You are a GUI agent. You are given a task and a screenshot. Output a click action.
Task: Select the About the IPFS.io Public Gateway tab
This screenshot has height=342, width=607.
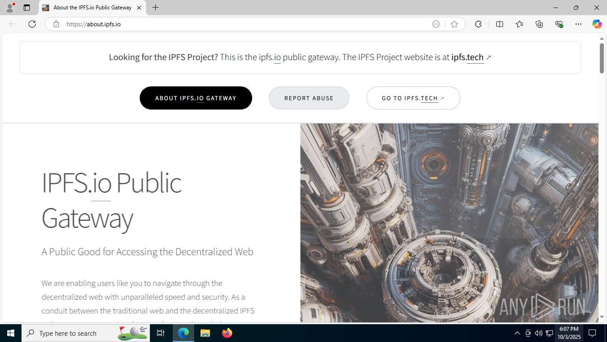tap(92, 8)
